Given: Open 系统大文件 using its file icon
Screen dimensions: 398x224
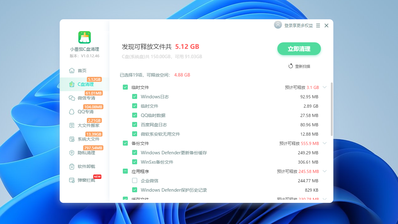Looking at the screenshot, I should pos(72,139).
